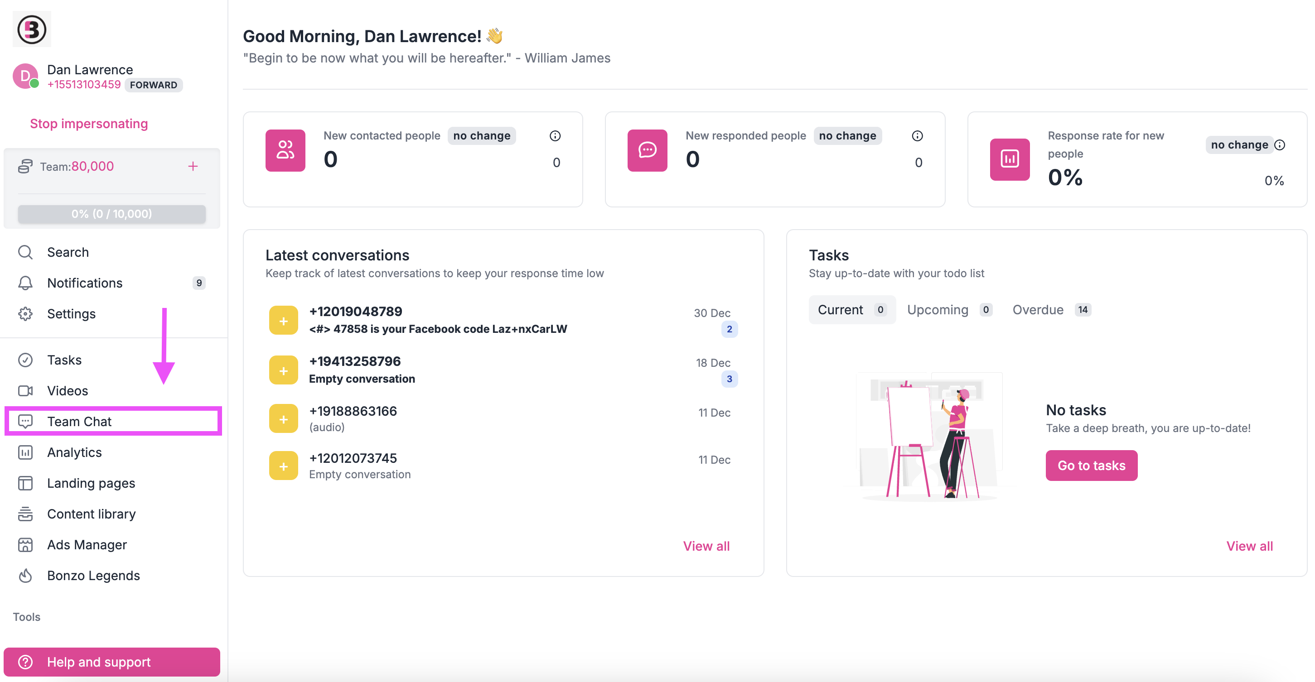Click View all under Latest conversations
The width and height of the screenshot is (1315, 682).
(706, 546)
